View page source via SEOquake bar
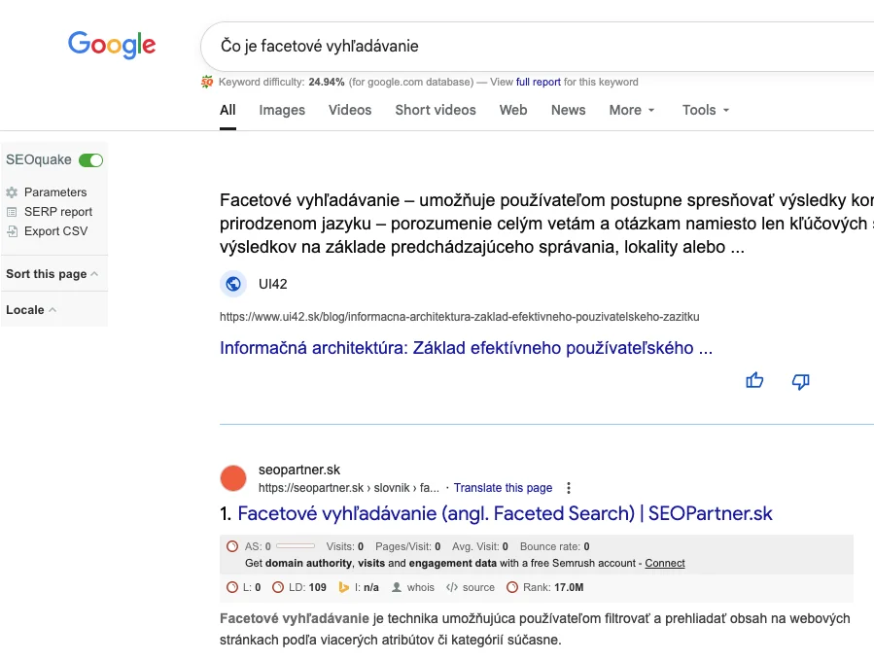The width and height of the screenshot is (874, 661). pyautogui.click(x=471, y=587)
